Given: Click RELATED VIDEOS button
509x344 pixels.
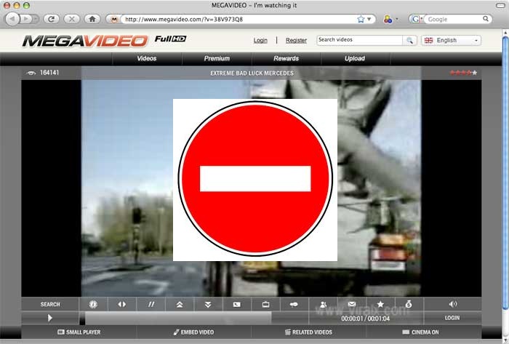Looking at the screenshot, I should 308,332.
